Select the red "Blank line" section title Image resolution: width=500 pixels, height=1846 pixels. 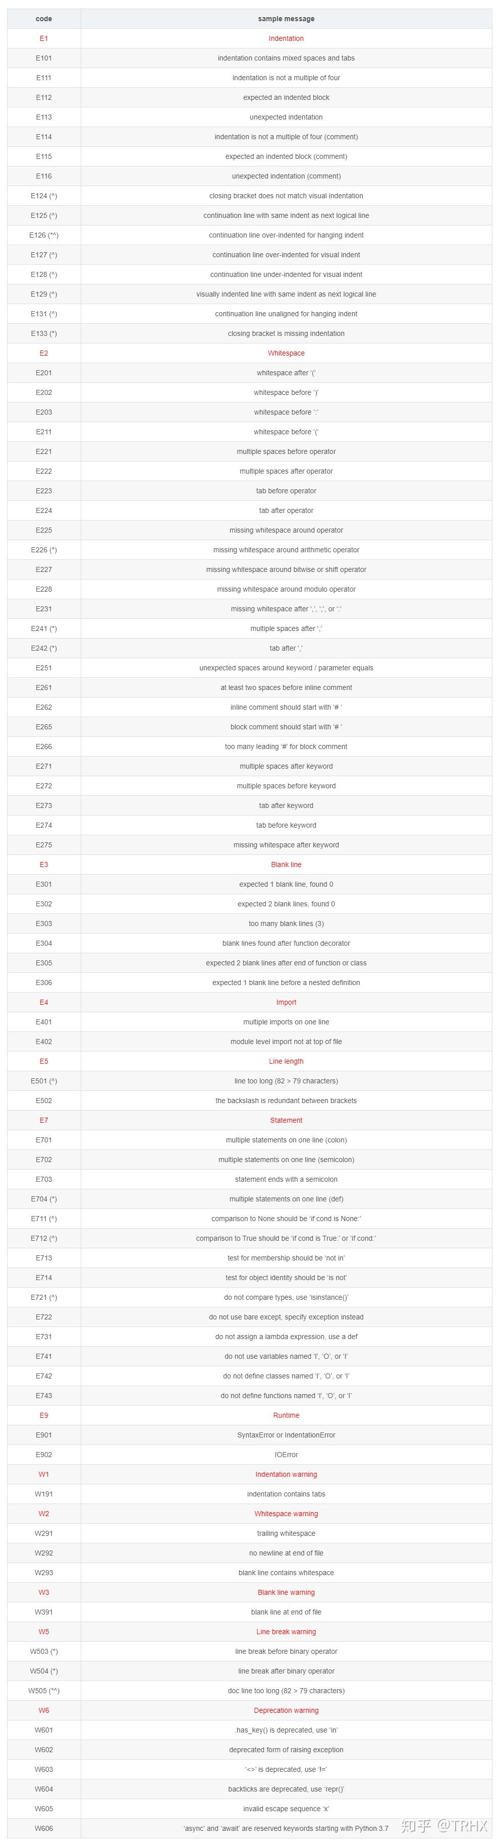[286, 864]
